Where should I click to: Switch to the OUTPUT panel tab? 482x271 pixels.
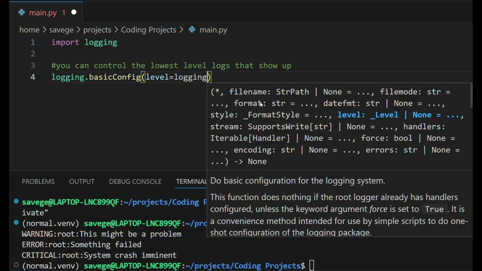(82, 181)
